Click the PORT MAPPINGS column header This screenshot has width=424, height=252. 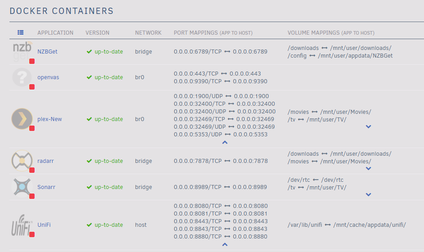tap(213, 33)
